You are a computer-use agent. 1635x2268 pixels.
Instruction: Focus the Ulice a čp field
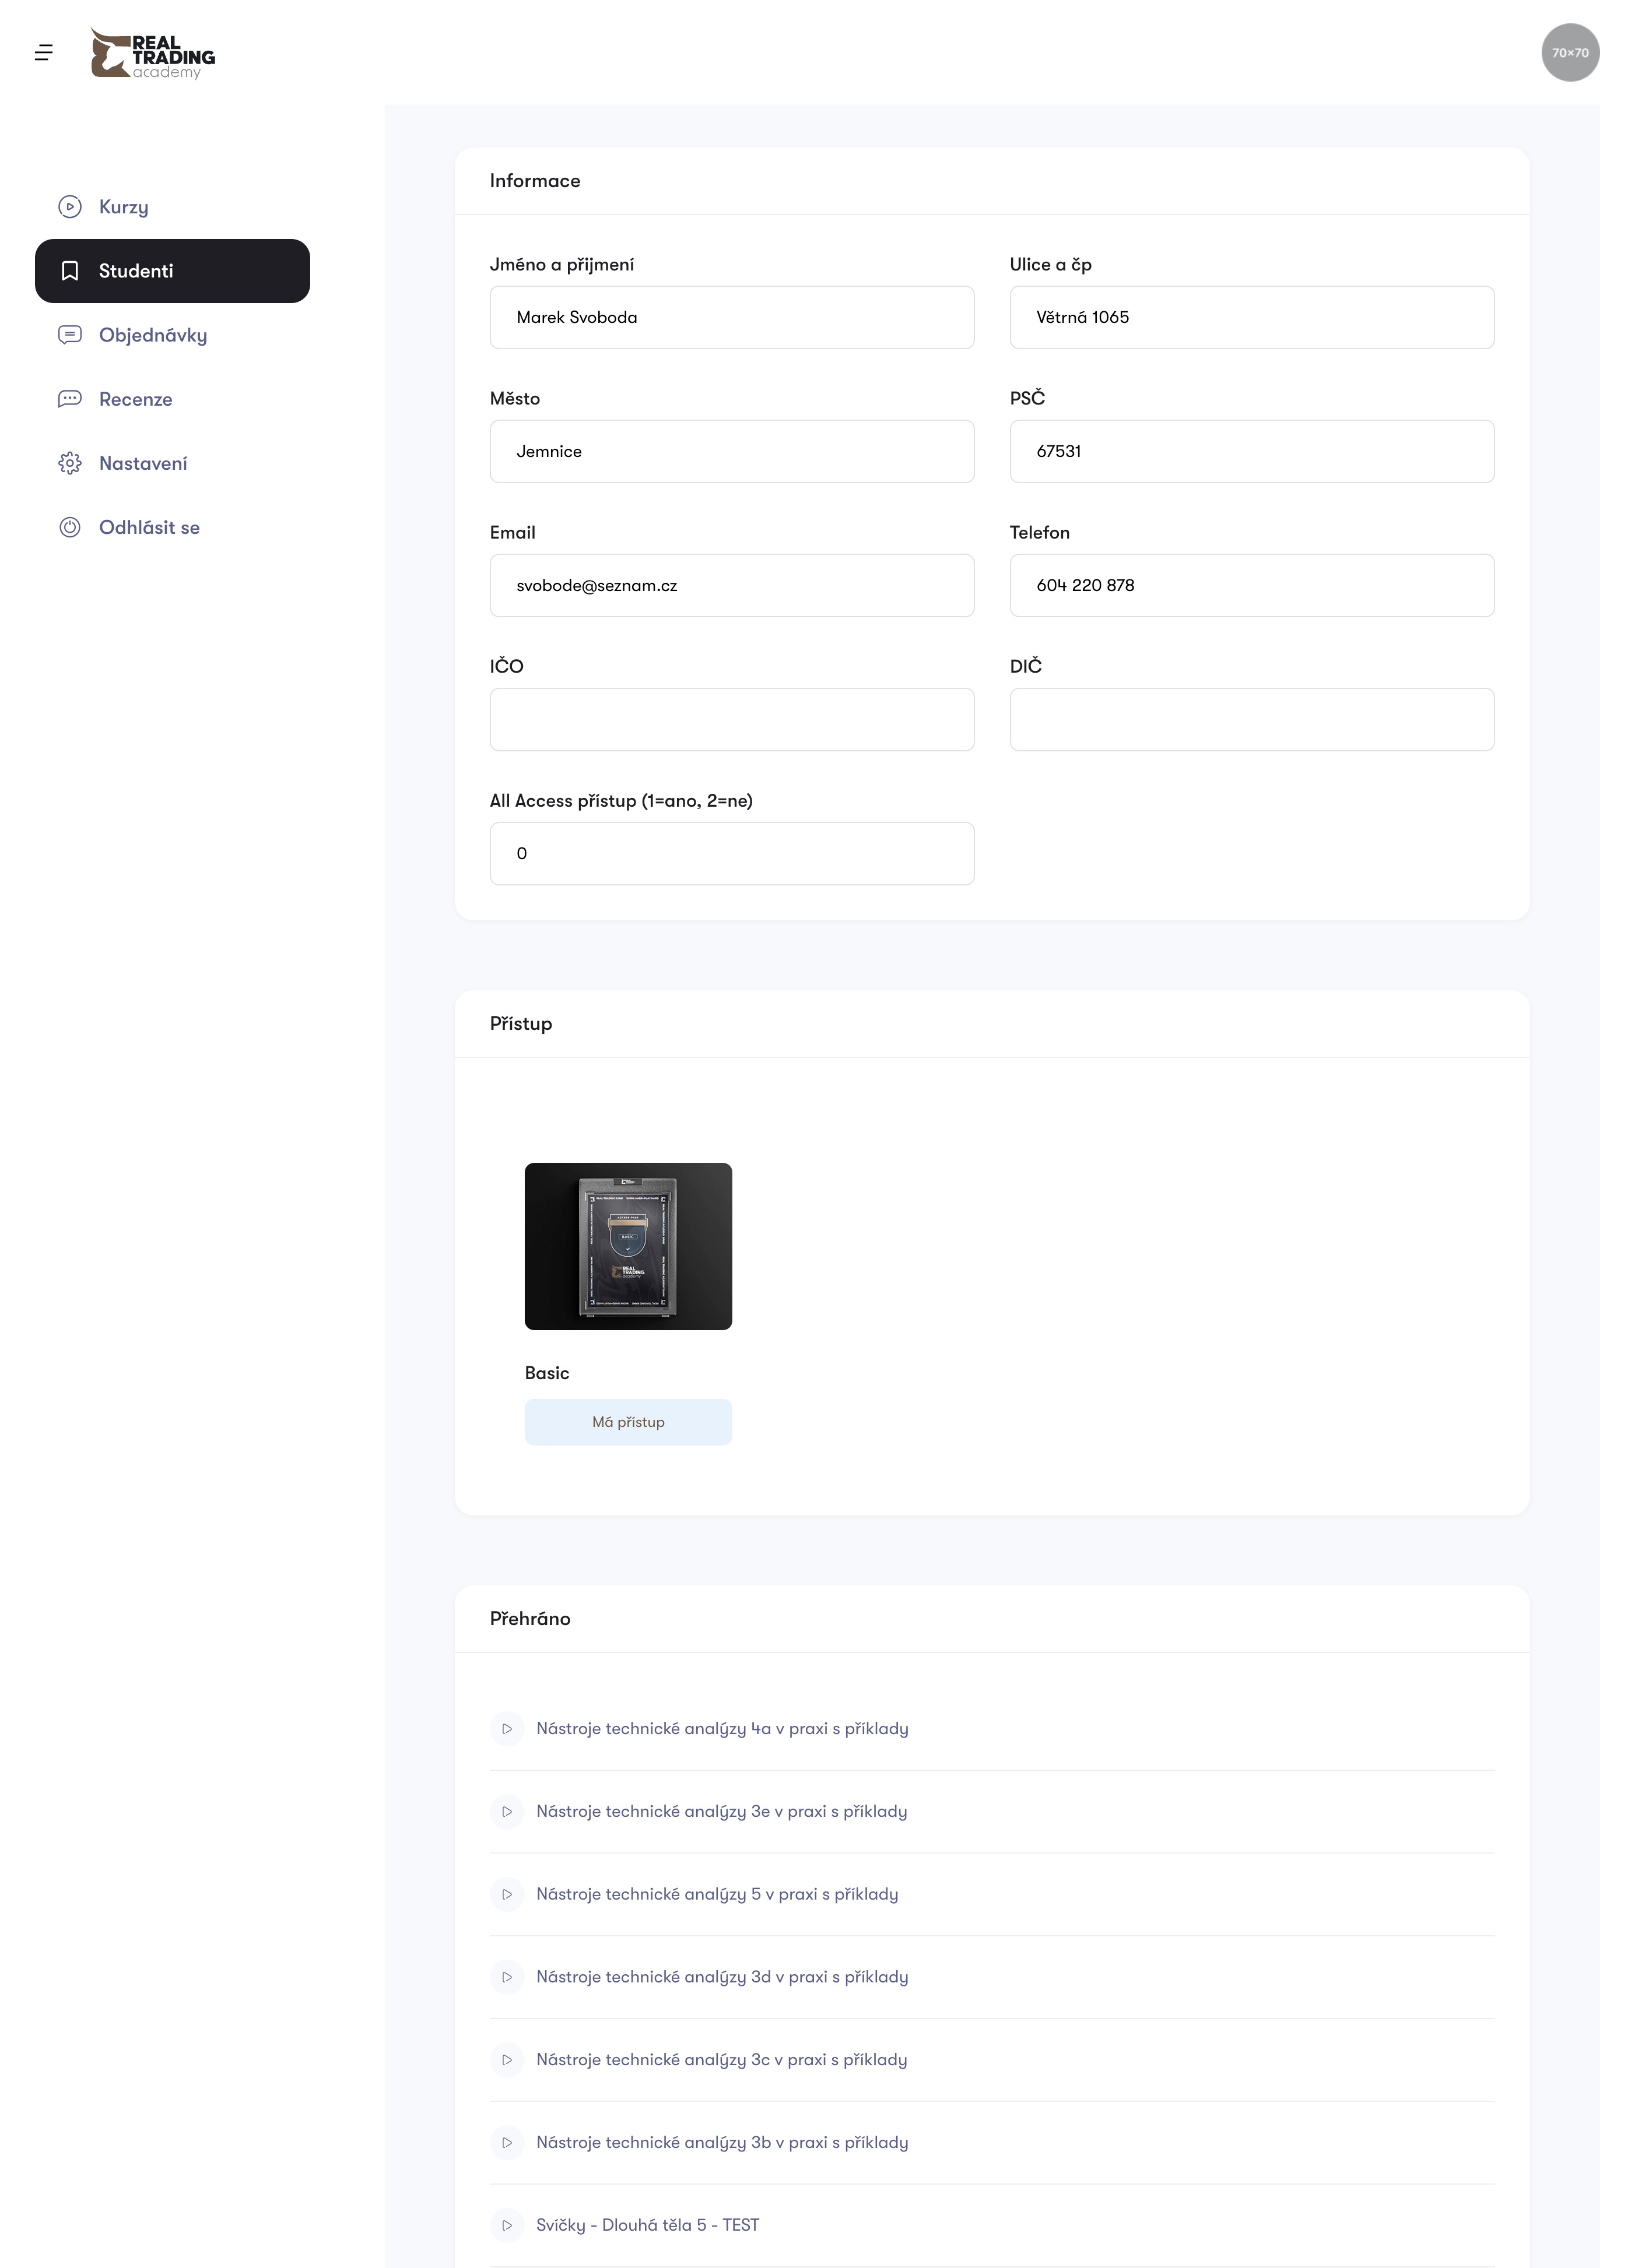[x=1252, y=317]
